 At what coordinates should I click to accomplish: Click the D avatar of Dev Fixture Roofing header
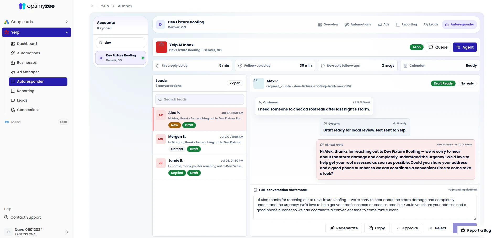click(161, 25)
